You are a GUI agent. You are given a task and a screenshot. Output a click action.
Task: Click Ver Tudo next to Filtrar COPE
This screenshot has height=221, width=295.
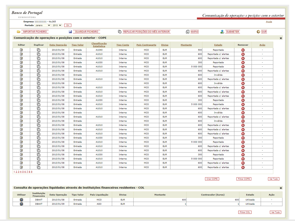pos(274,179)
